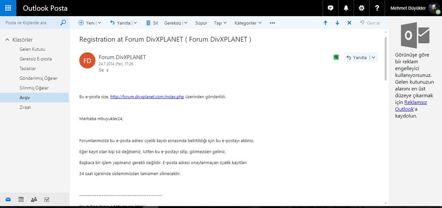Go to previous message up arrow
This screenshot has height=208, width=442.
pyautogui.click(x=325, y=23)
